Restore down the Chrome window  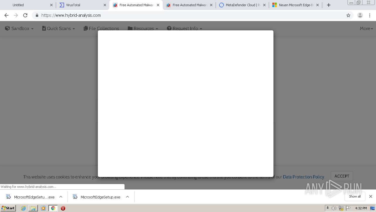(x=359, y=3)
